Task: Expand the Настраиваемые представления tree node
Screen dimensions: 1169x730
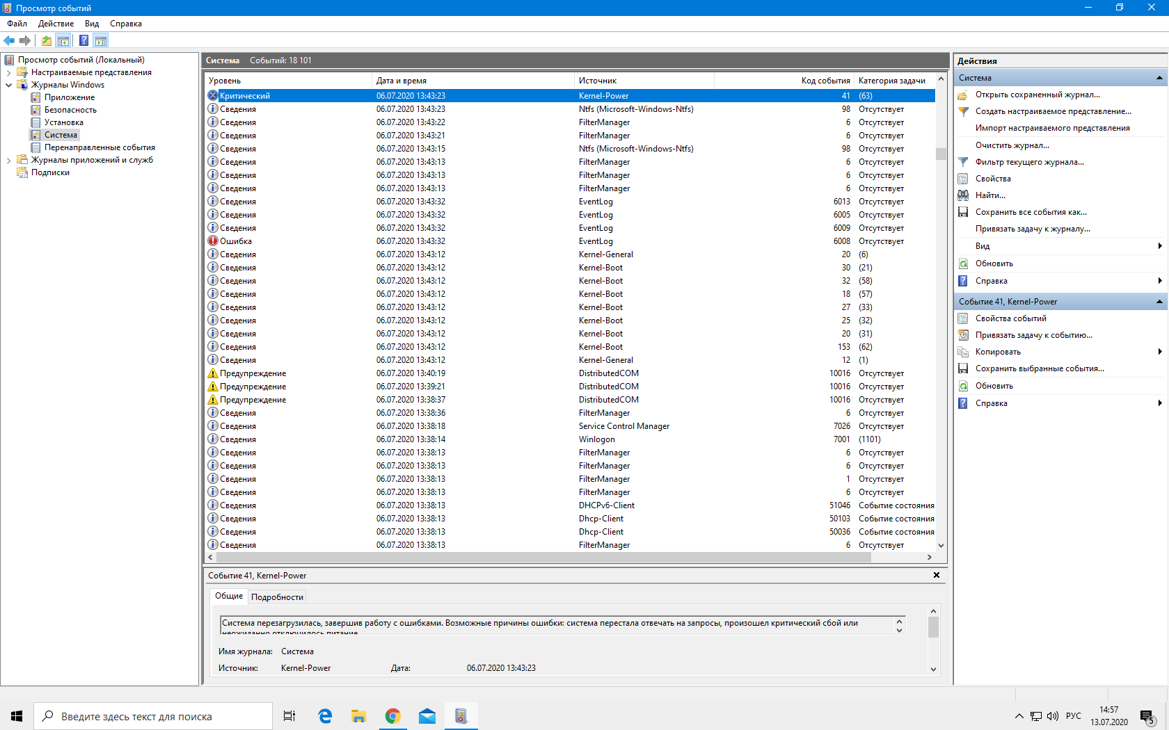Action: tap(8, 72)
